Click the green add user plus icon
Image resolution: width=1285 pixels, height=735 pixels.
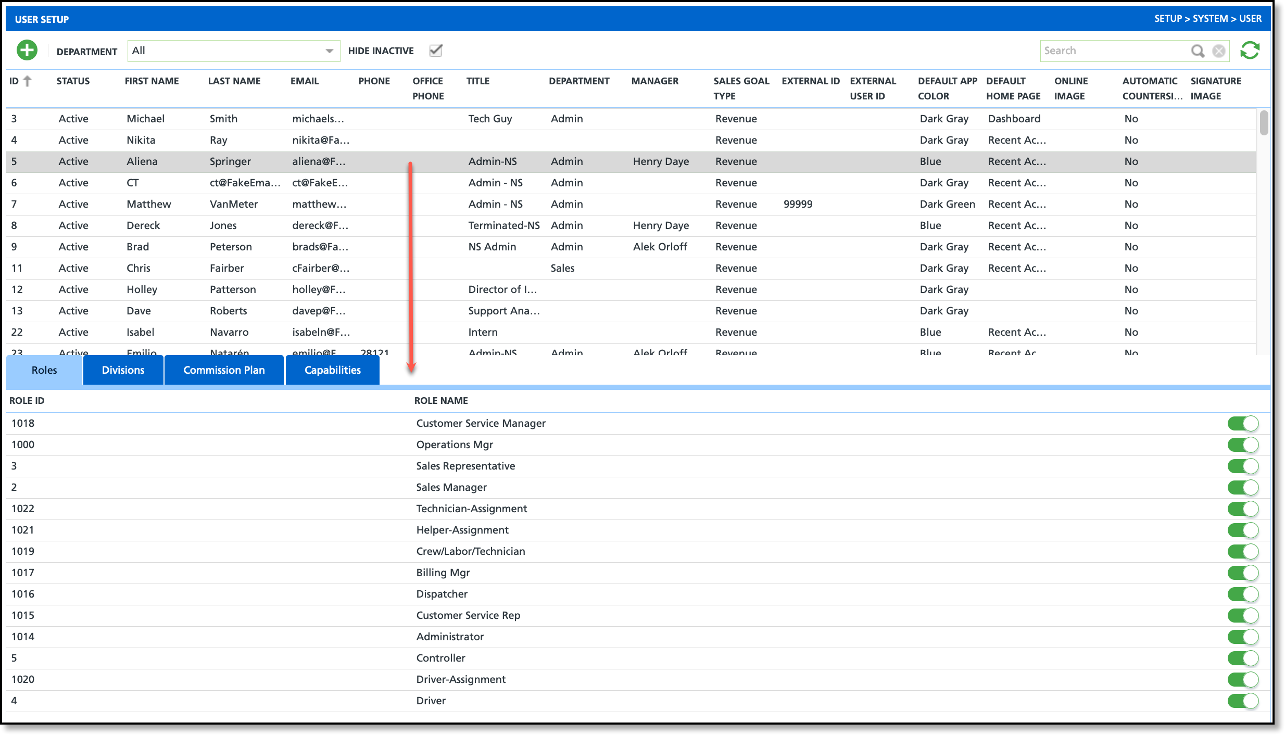tap(27, 50)
